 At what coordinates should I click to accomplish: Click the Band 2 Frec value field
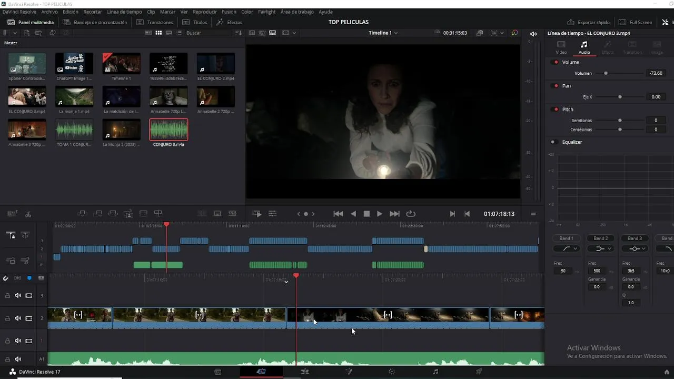point(597,271)
